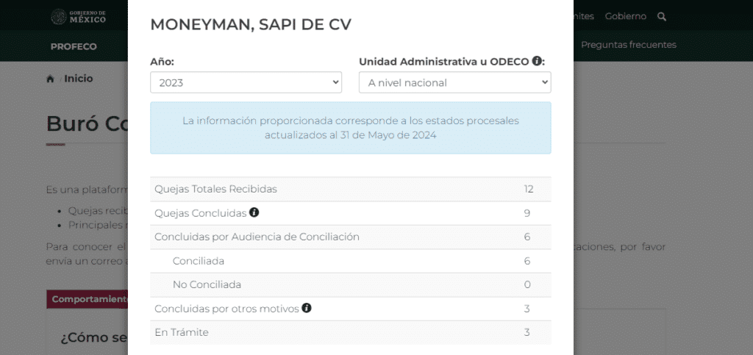
Task: Expand the 'A nivel nacional' dropdown
Action: coord(454,82)
